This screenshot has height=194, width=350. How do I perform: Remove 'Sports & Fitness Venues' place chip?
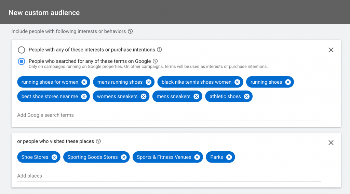(x=197, y=157)
